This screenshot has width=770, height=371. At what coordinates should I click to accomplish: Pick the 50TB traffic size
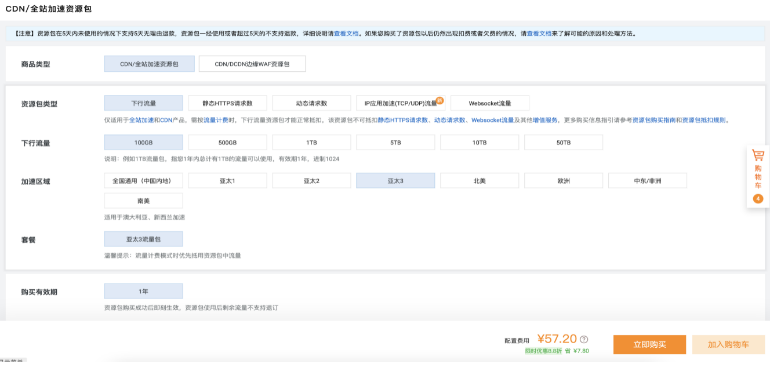(x=563, y=143)
